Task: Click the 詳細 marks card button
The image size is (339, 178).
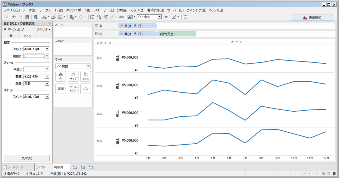Action: click(61, 89)
